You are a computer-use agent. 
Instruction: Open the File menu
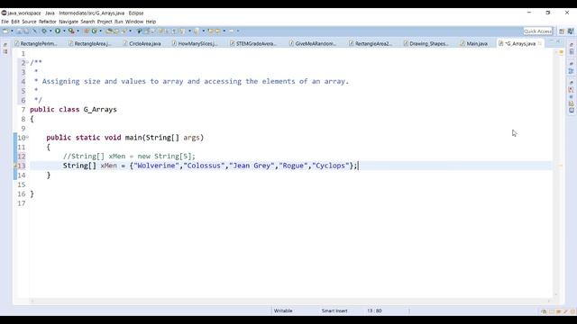point(5,22)
